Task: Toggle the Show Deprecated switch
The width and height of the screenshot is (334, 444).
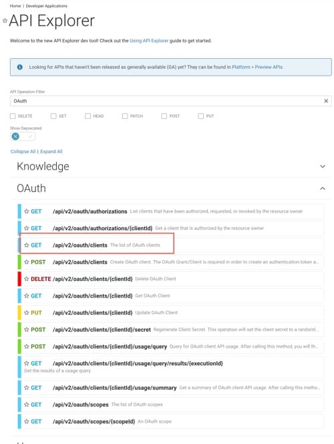Action: coord(23,136)
